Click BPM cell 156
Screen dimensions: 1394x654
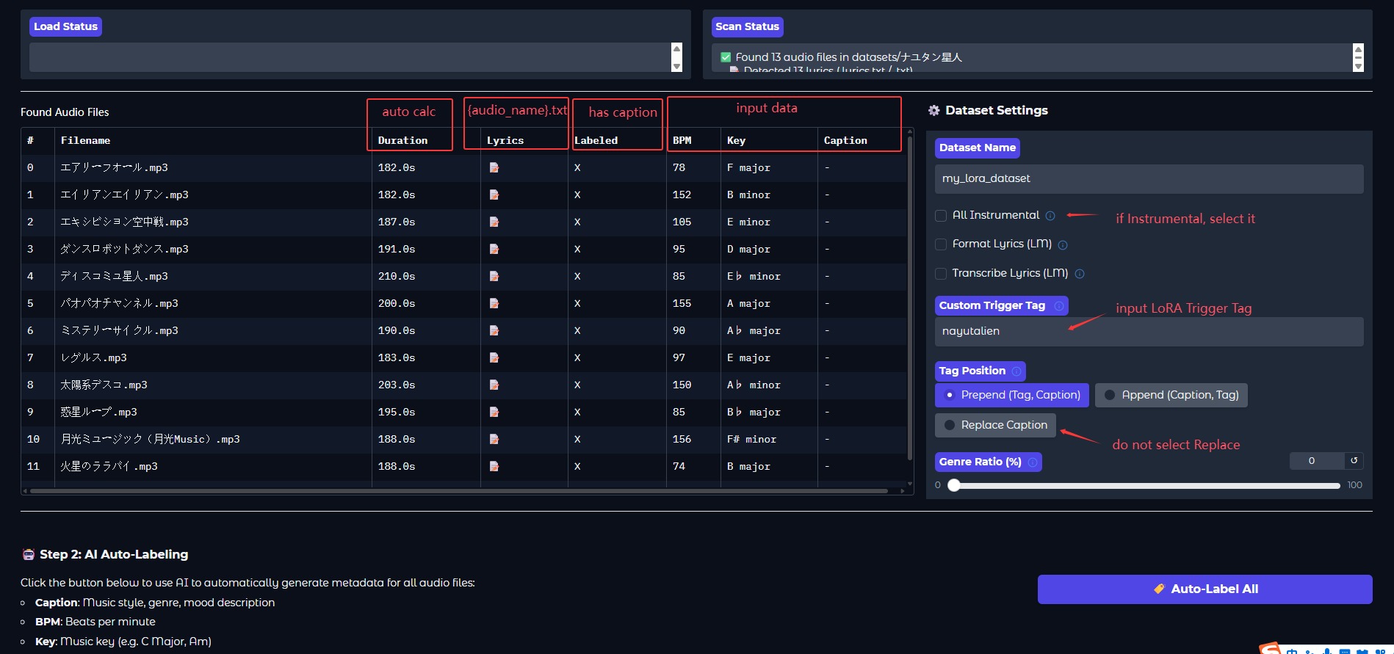682,440
